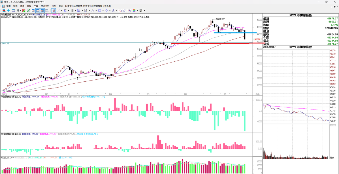Select the diagonal hatch lines tool

[x=93, y=10]
